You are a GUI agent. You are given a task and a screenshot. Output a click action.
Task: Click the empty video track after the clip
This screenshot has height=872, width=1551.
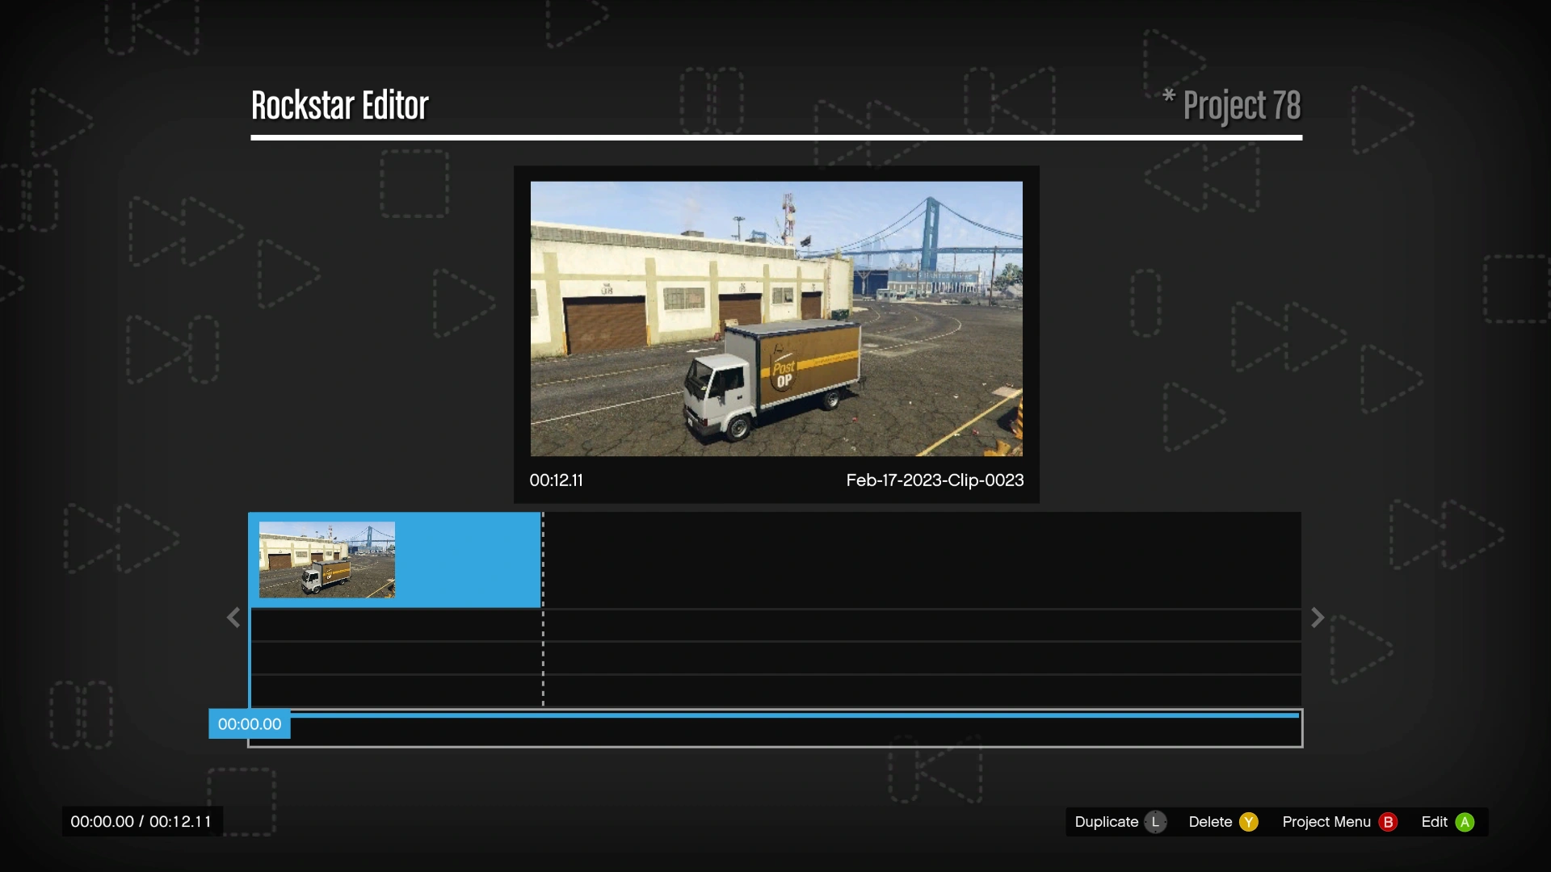(921, 560)
